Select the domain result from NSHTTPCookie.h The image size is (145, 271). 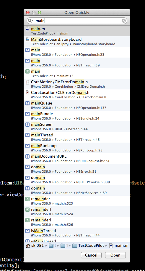tap(77, 180)
